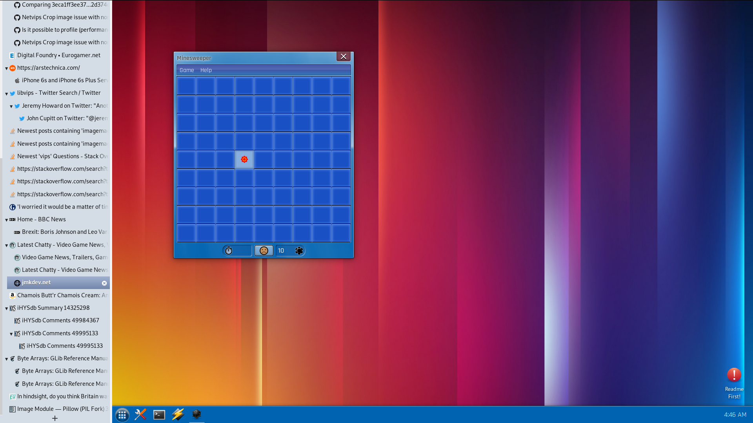Click the clock showing 4:46 AM

point(735,414)
